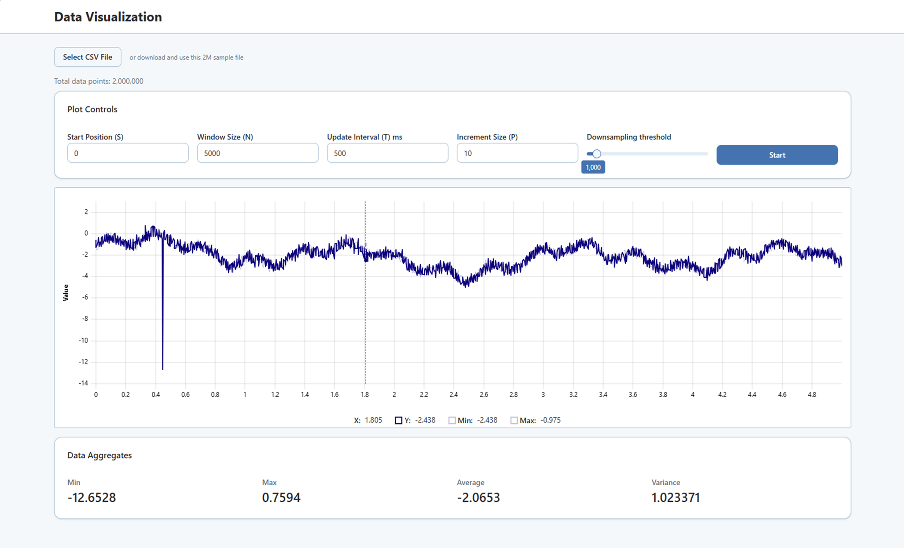The height and width of the screenshot is (548, 904).
Task: Click the Data Visualization page title
Action: [x=108, y=17]
